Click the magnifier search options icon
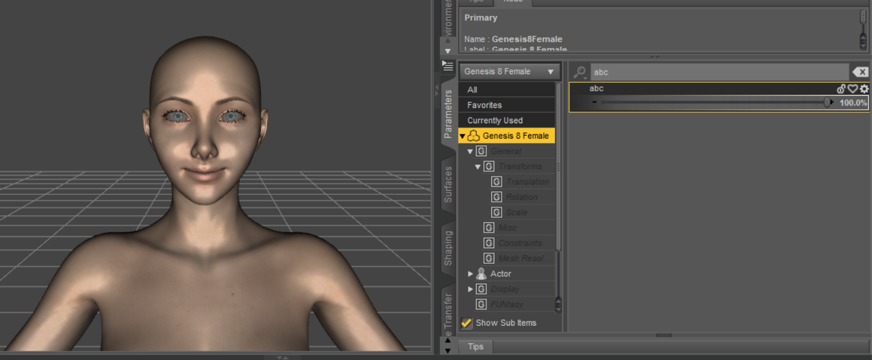Image resolution: width=872 pixels, height=360 pixels. [x=580, y=72]
